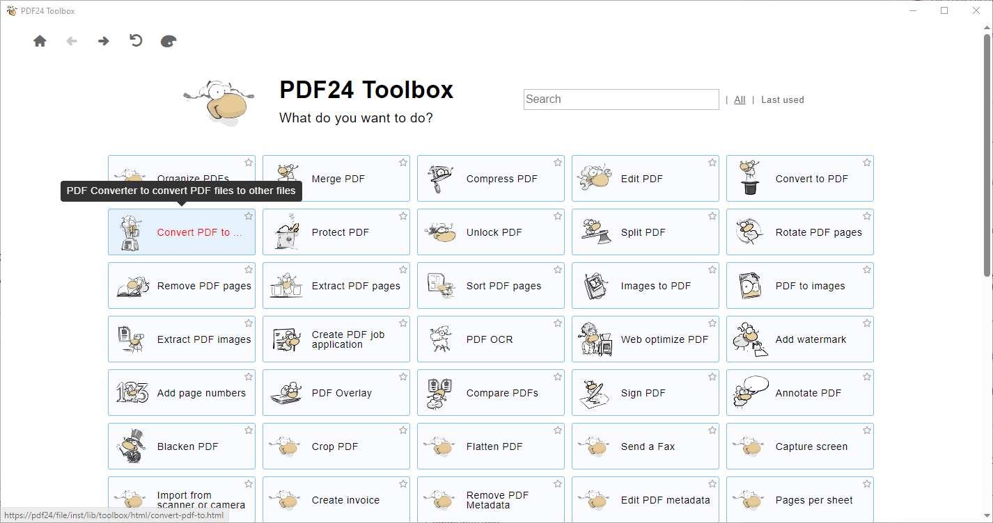
Task: Open the Unlock PDF tool
Action: tap(491, 232)
